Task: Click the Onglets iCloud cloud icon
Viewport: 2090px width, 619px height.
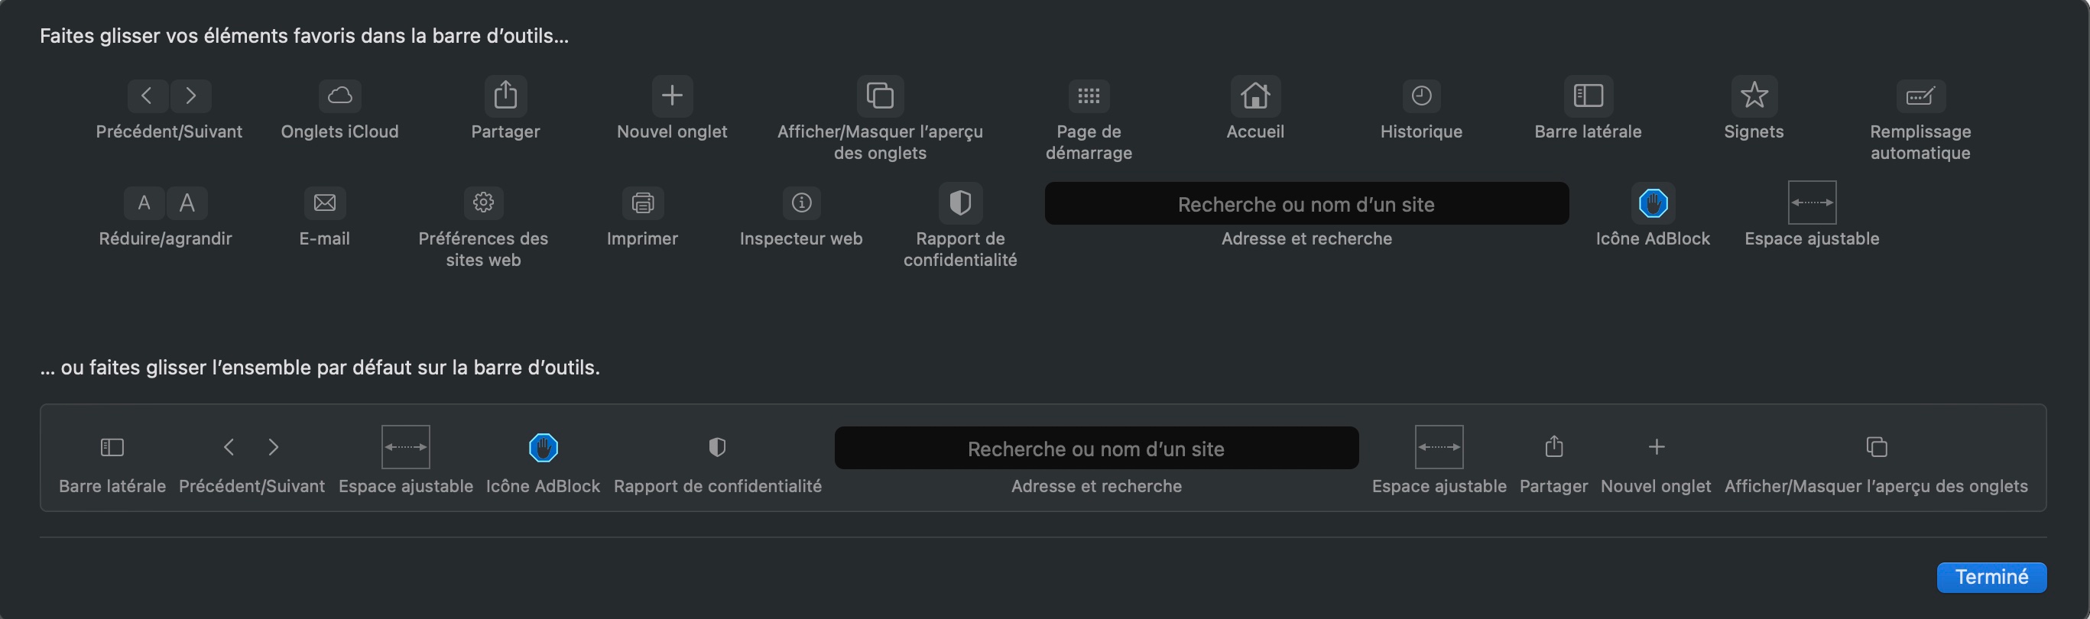Action: pos(339,96)
